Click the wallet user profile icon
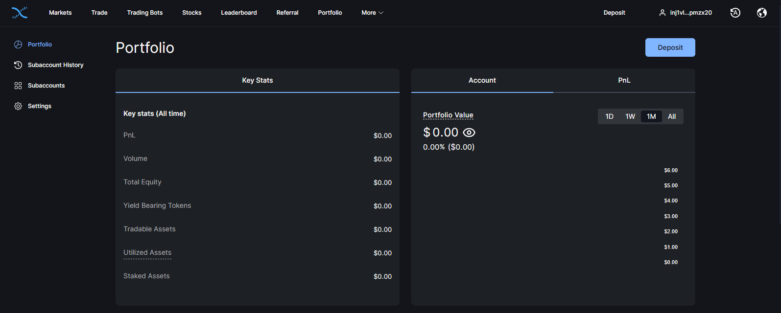The width and height of the screenshot is (781, 313). tap(663, 13)
